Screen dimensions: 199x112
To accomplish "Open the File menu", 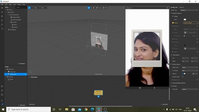I will click(2, 4).
